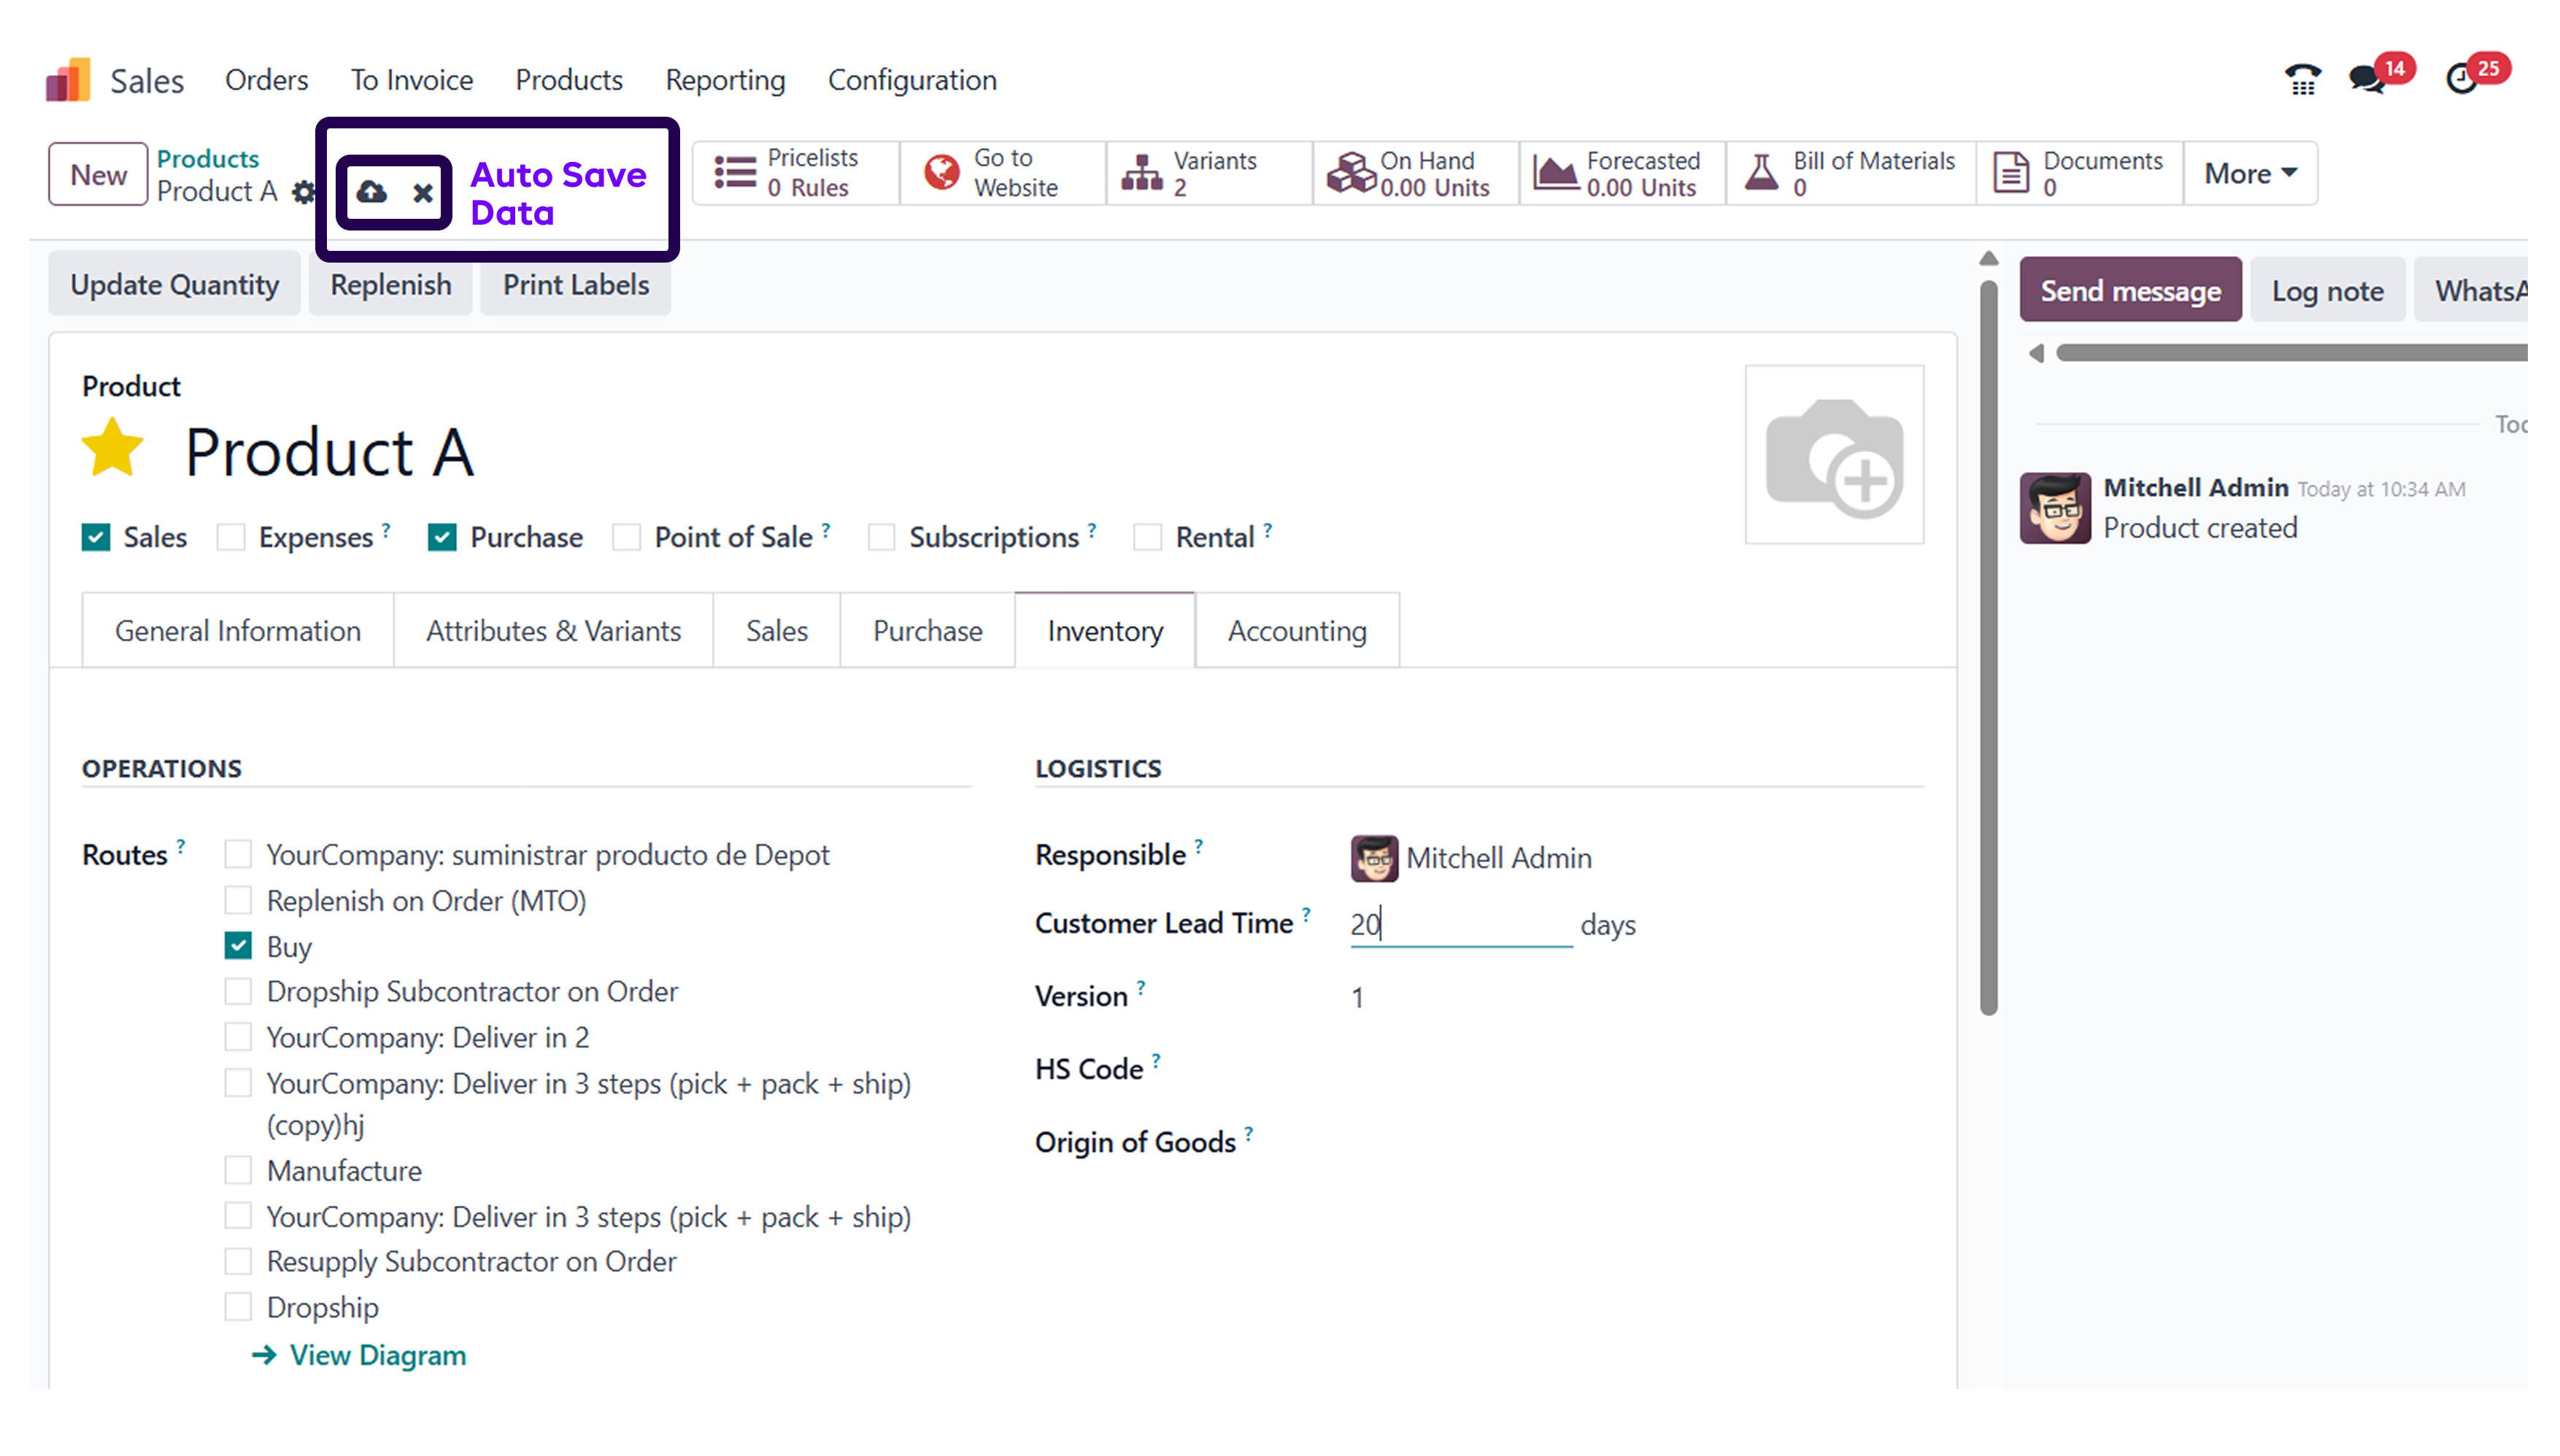Enable the Expenses checkbox
This screenshot has height=1456, width=2560.
point(231,537)
